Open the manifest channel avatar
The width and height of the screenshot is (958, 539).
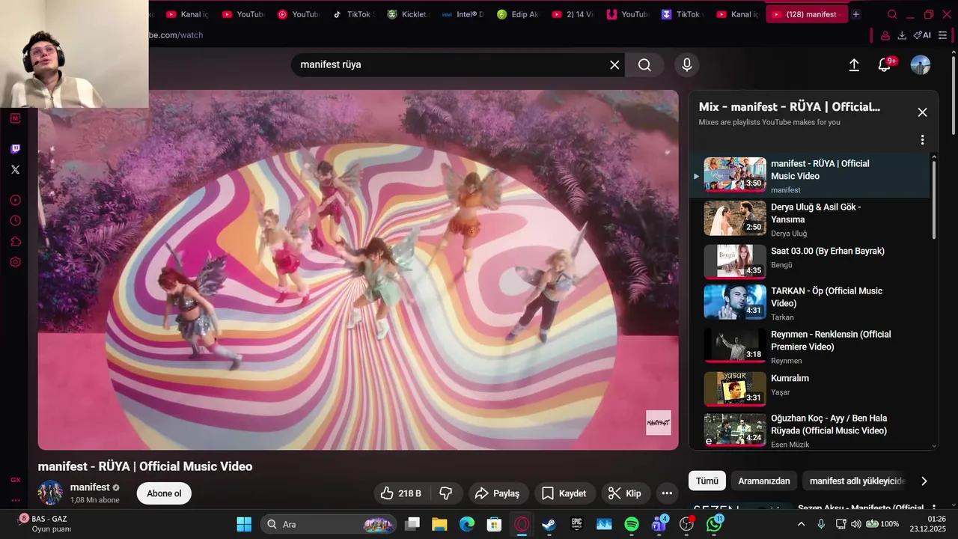(50, 493)
